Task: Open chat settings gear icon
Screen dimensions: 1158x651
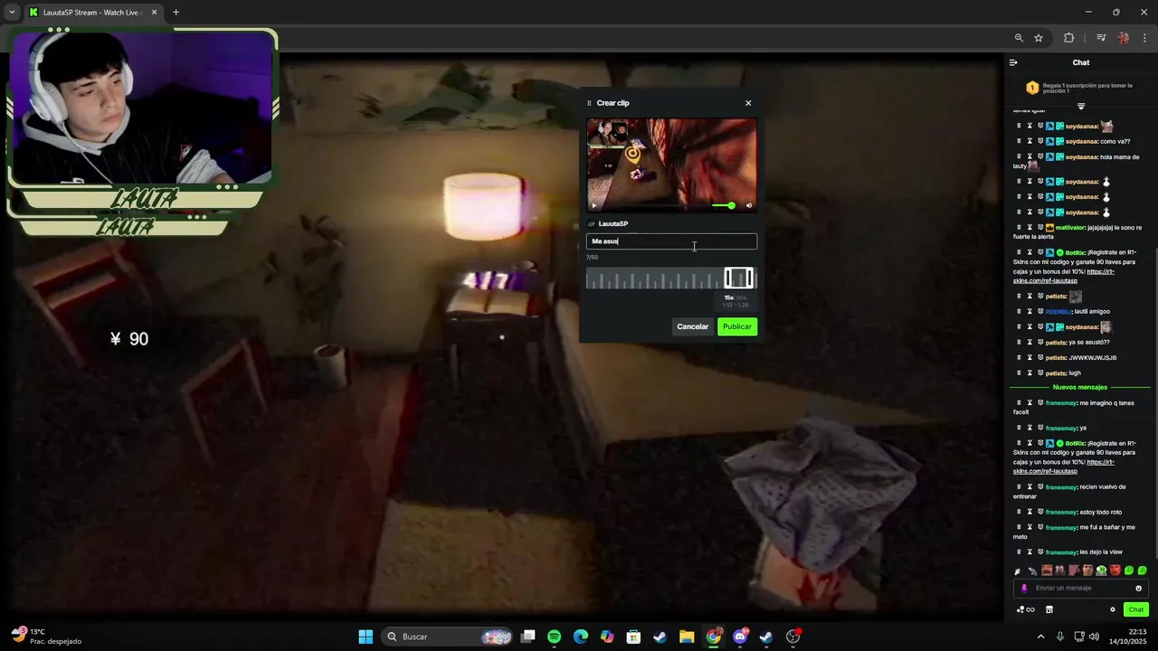Action: [x=1113, y=609]
